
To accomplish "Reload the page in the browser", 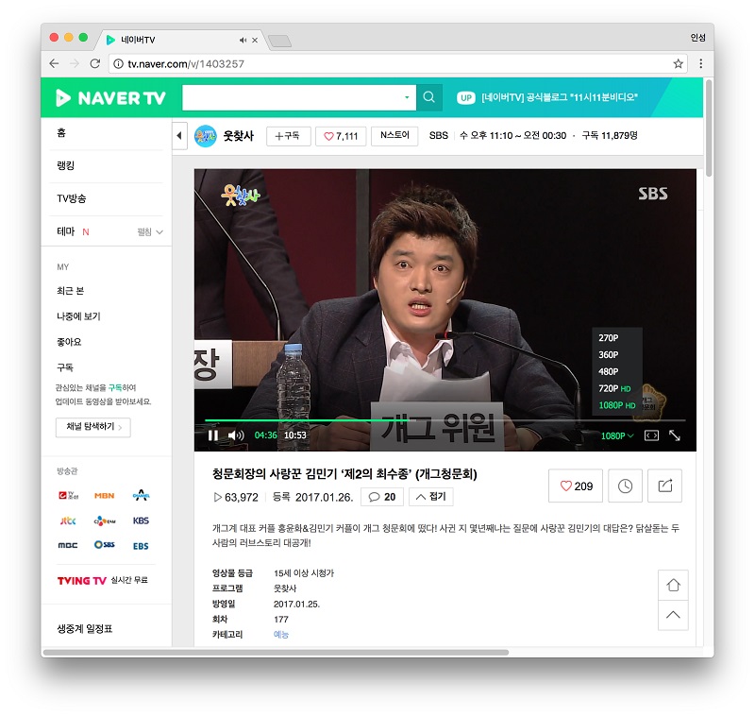I will 95,63.
